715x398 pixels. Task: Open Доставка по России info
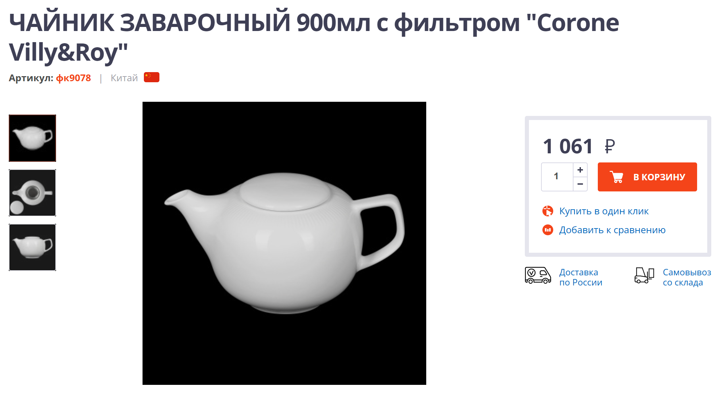click(x=581, y=277)
